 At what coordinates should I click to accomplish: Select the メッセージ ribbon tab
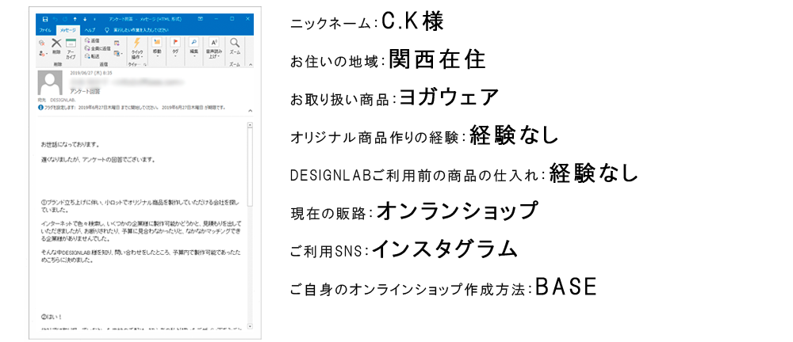click(67, 28)
